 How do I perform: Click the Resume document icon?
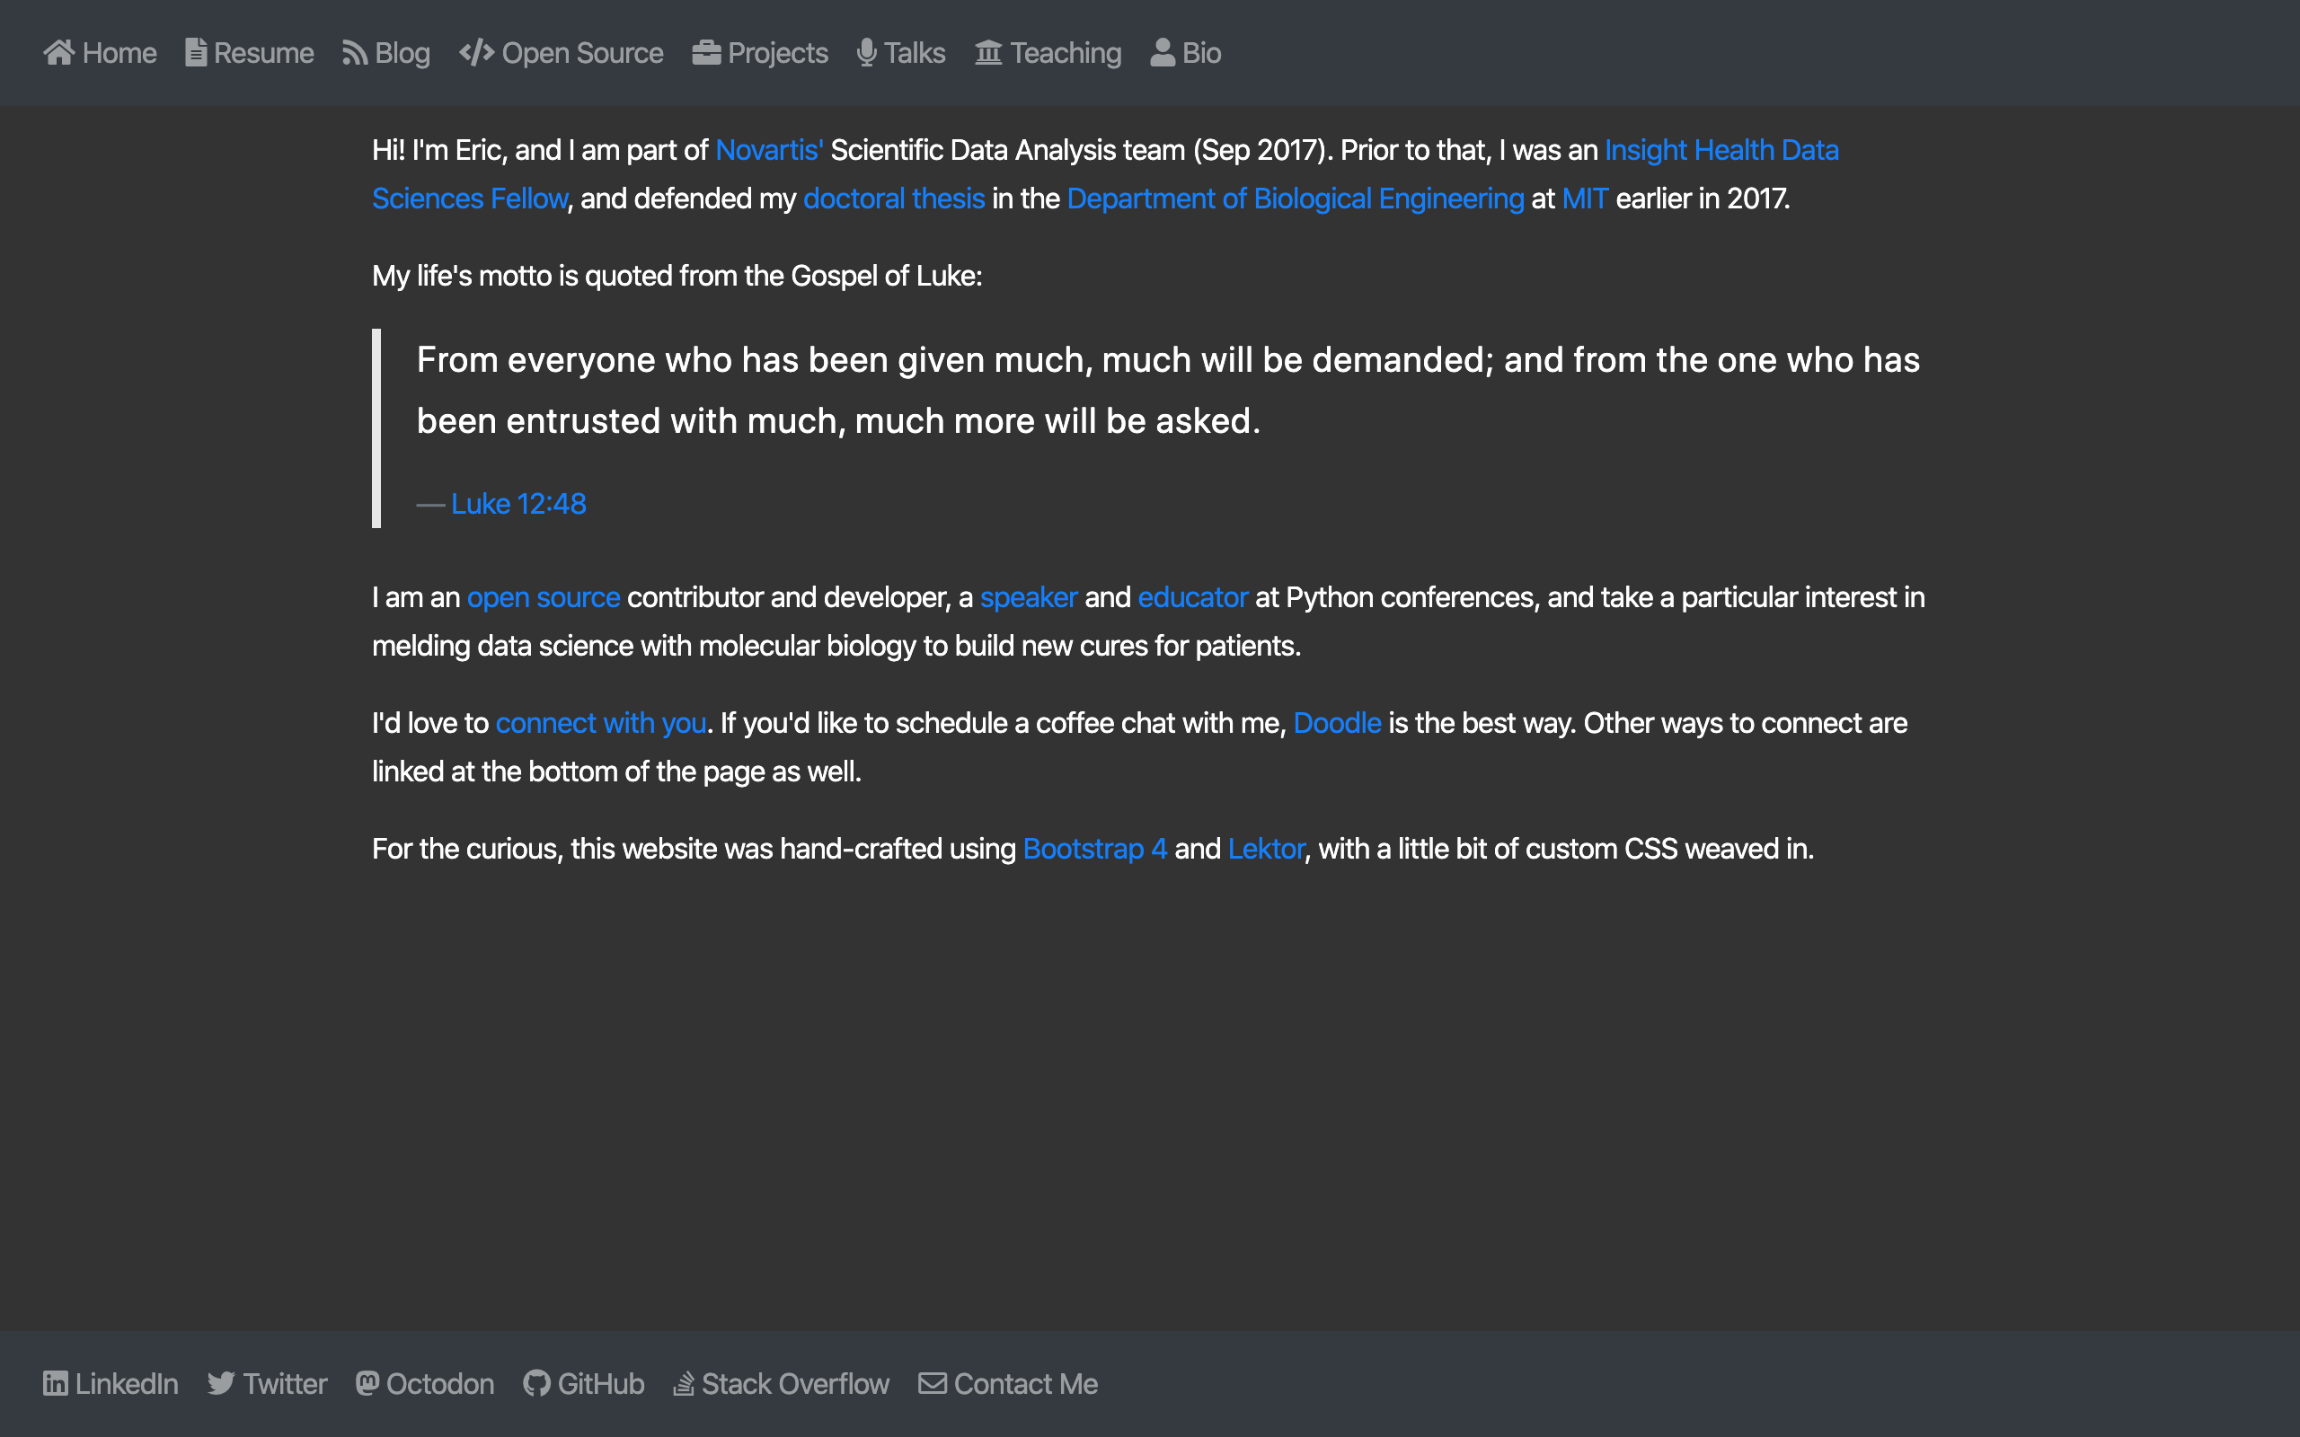pyautogui.click(x=196, y=52)
